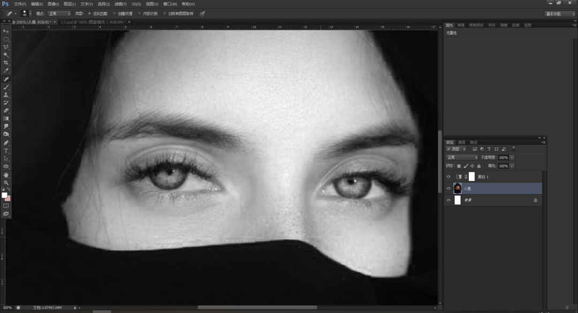Change the screen mode from the toolbox
Viewport: 578px width, 313px height.
pos(6,214)
